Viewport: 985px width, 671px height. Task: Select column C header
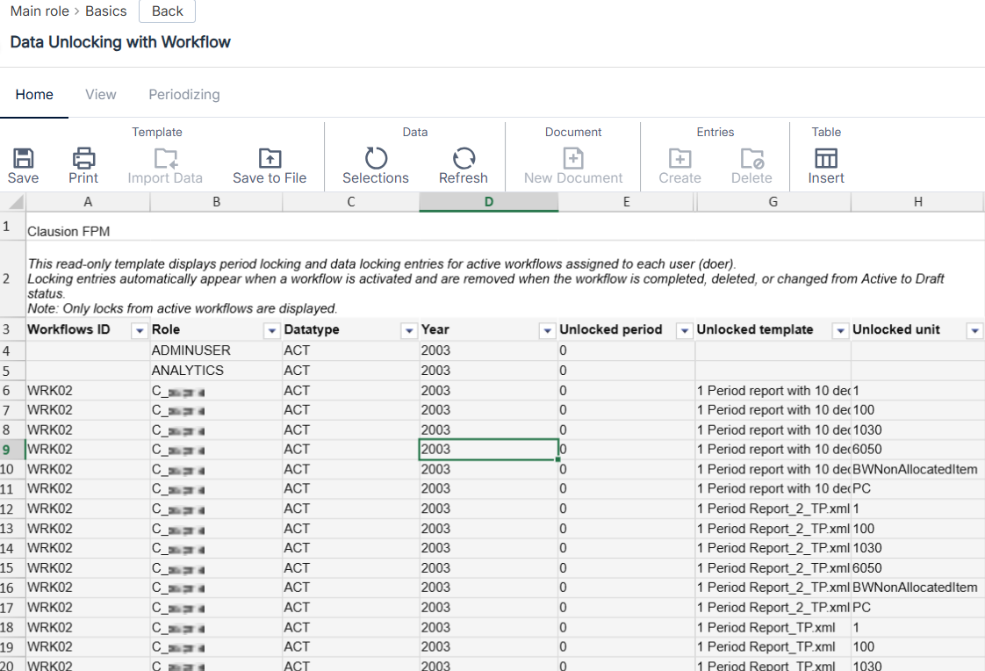point(351,202)
